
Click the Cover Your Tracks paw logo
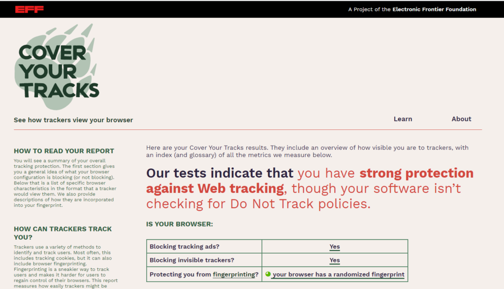(x=57, y=66)
